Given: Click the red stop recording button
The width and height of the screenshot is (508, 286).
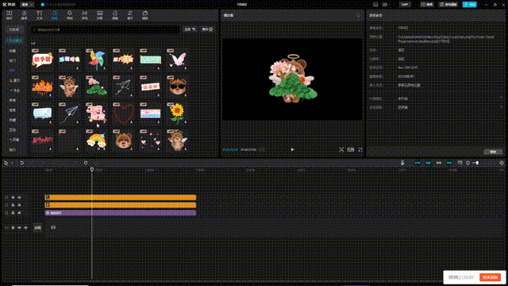Looking at the screenshot, I should pyautogui.click(x=490, y=277).
